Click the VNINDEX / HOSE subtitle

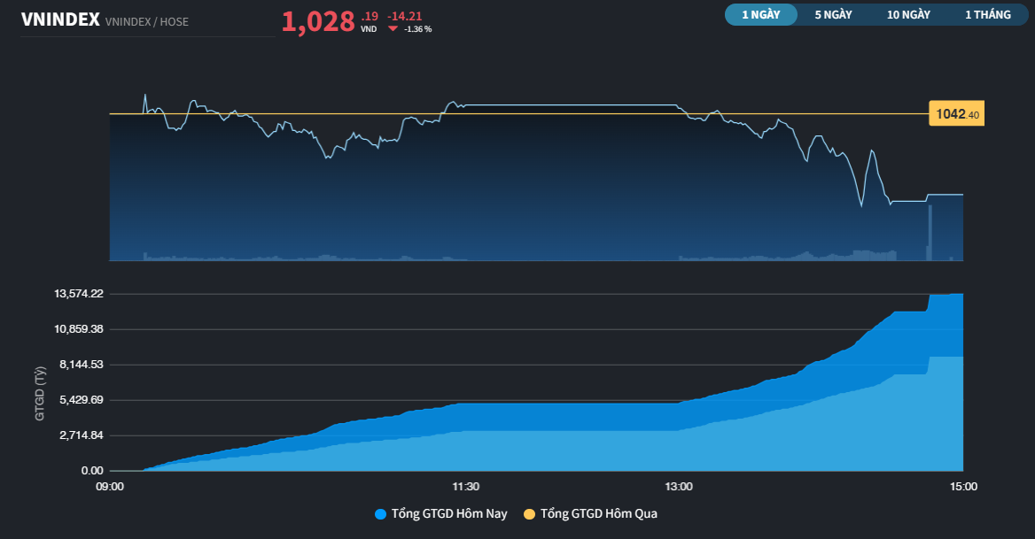146,22
